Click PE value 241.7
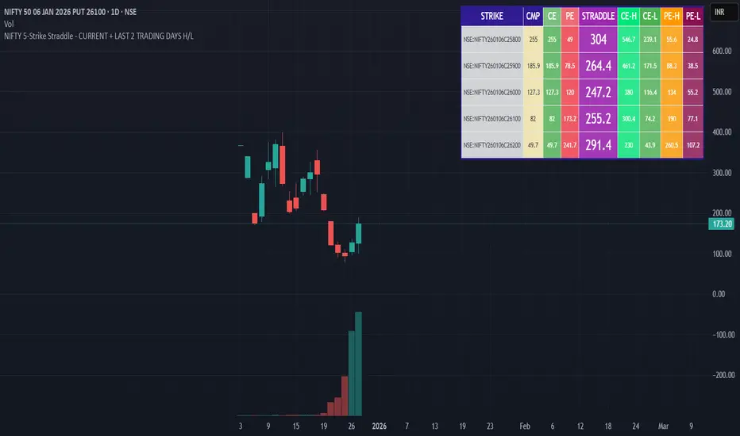This screenshot has width=740, height=436. (x=569, y=145)
